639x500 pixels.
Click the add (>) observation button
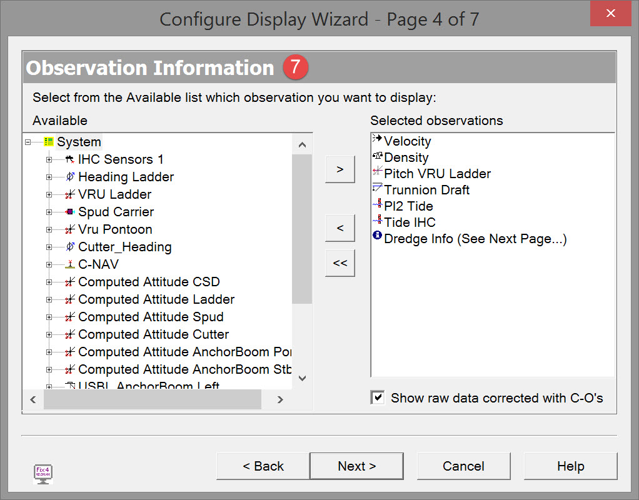(x=340, y=169)
